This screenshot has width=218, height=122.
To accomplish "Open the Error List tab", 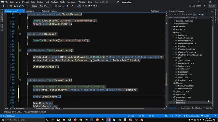I will coord(17,112).
